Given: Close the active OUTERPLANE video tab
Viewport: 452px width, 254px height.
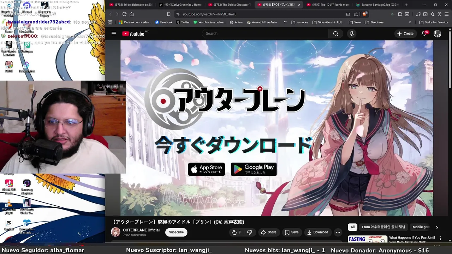Looking at the screenshot, I should click(x=299, y=5).
